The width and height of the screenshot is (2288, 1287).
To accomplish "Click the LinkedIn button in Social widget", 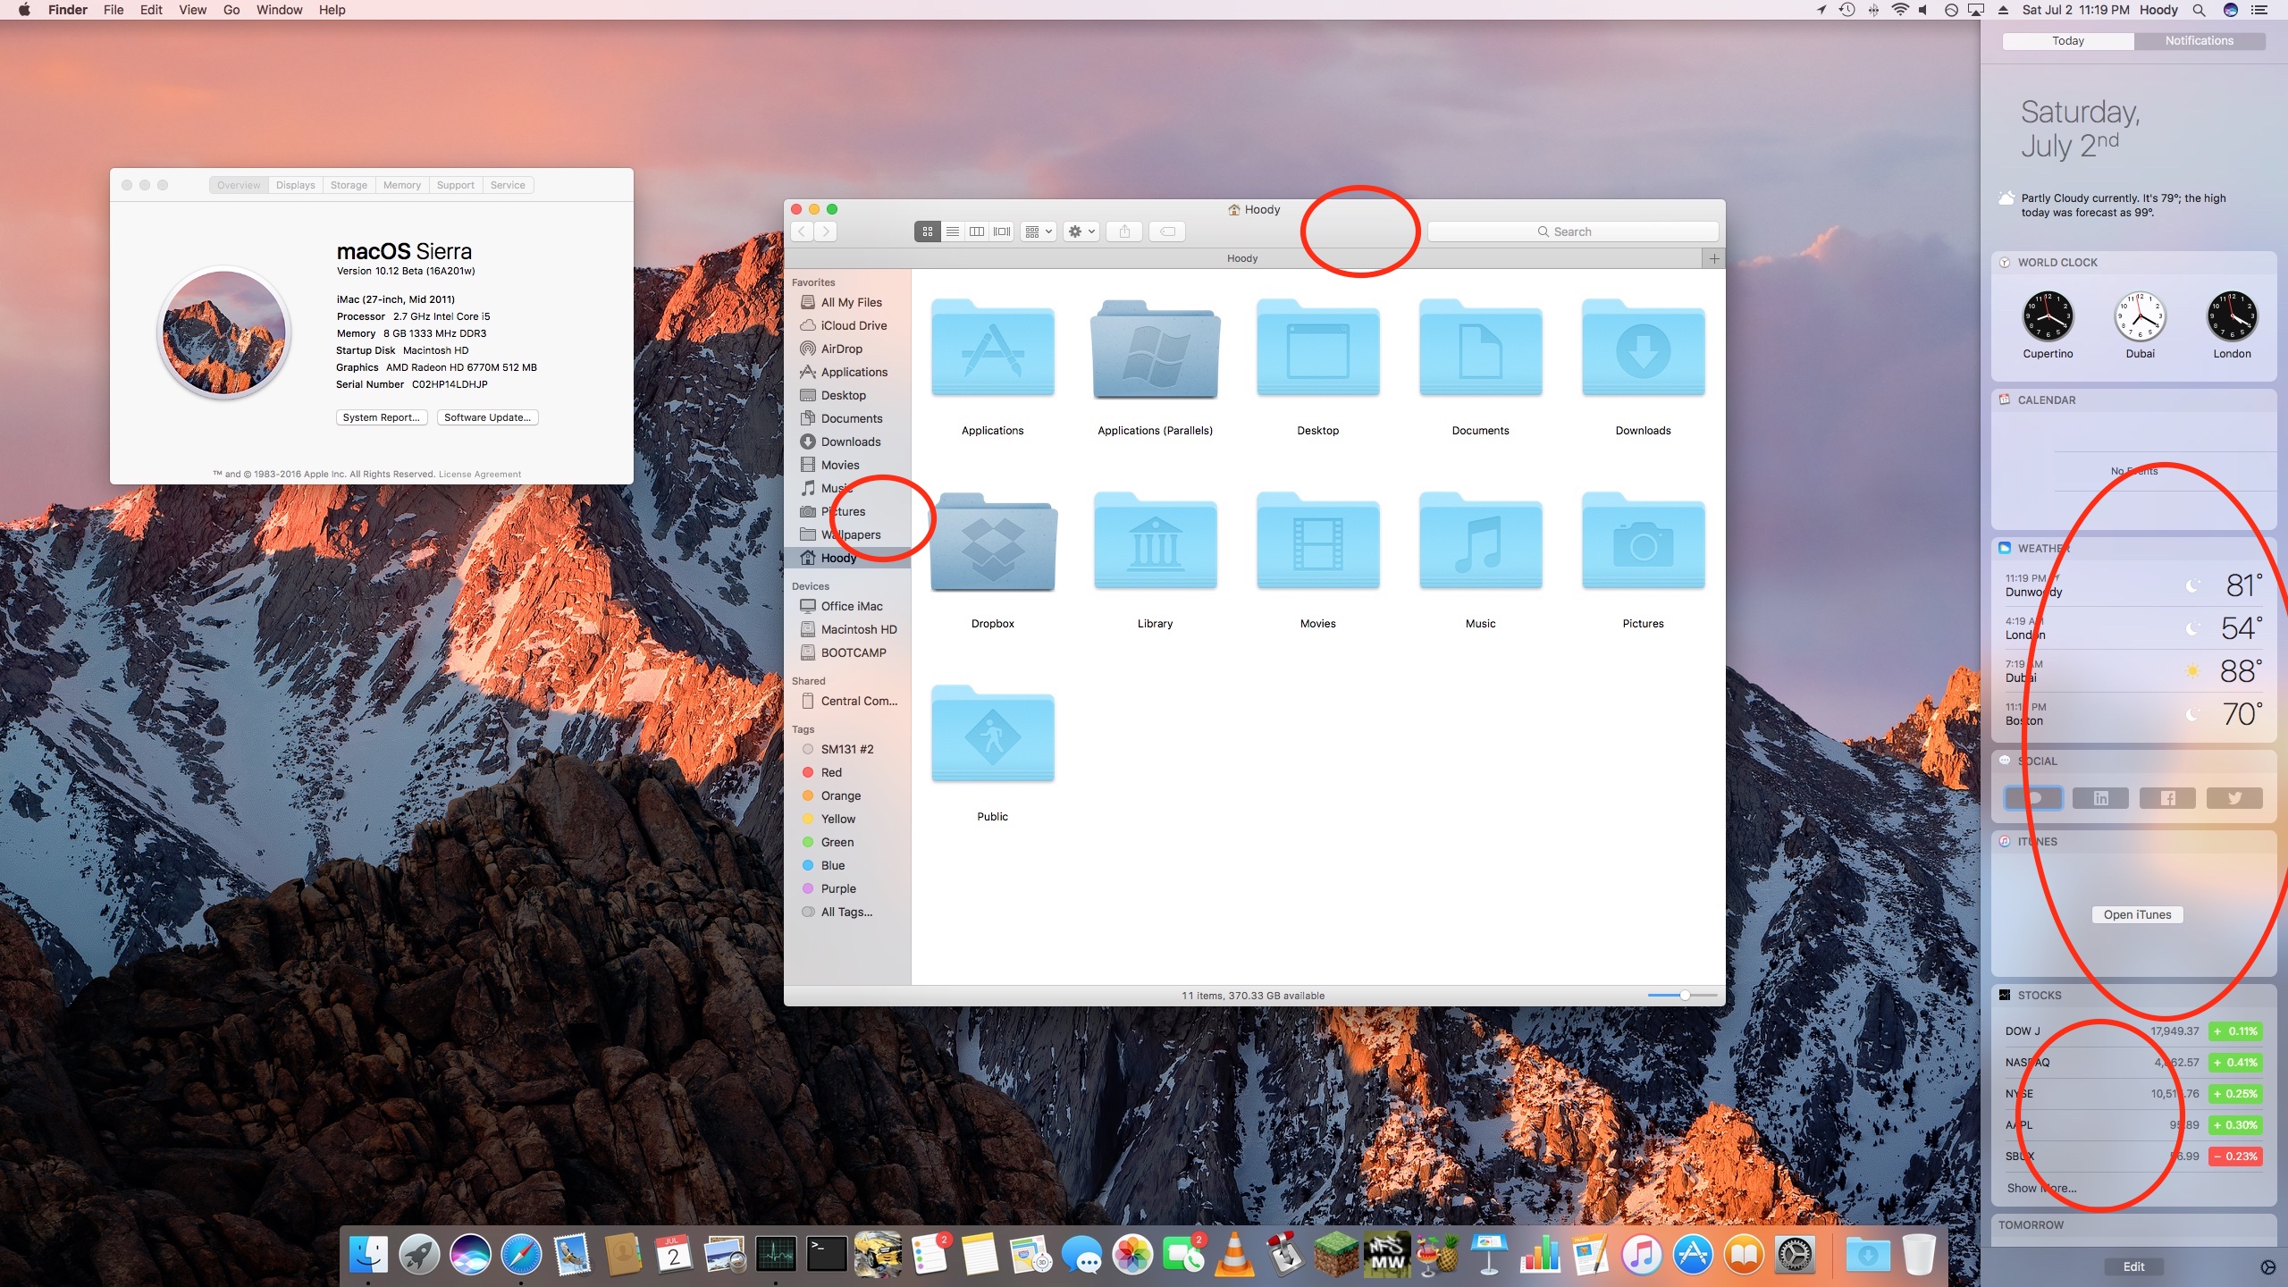I will tap(2100, 798).
